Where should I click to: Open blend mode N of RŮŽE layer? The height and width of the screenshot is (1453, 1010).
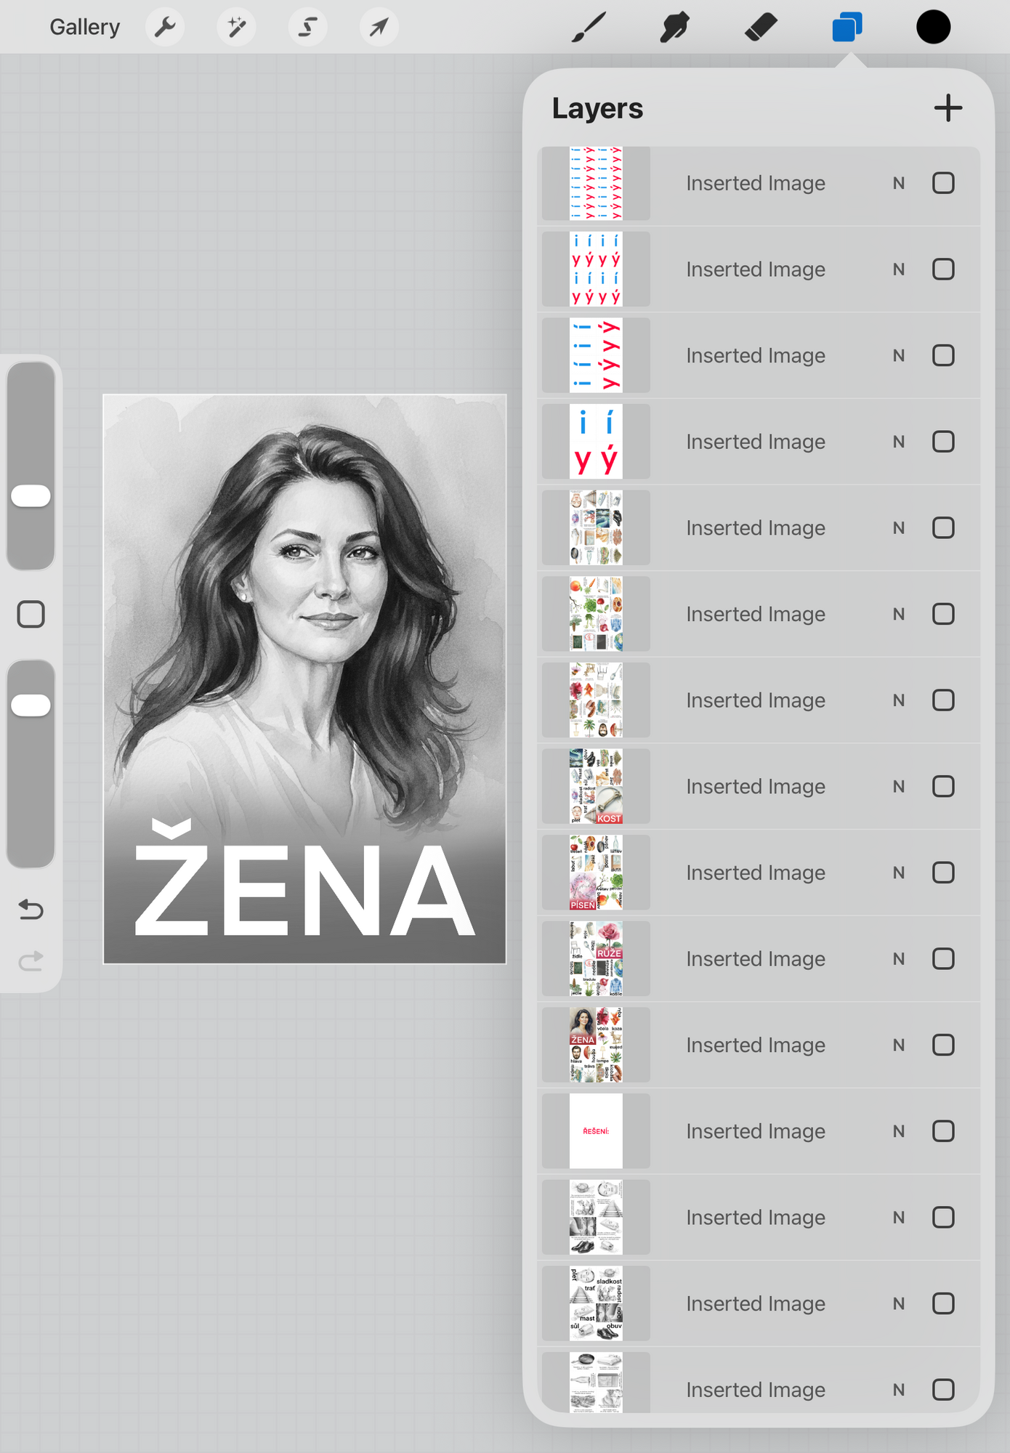coord(899,959)
